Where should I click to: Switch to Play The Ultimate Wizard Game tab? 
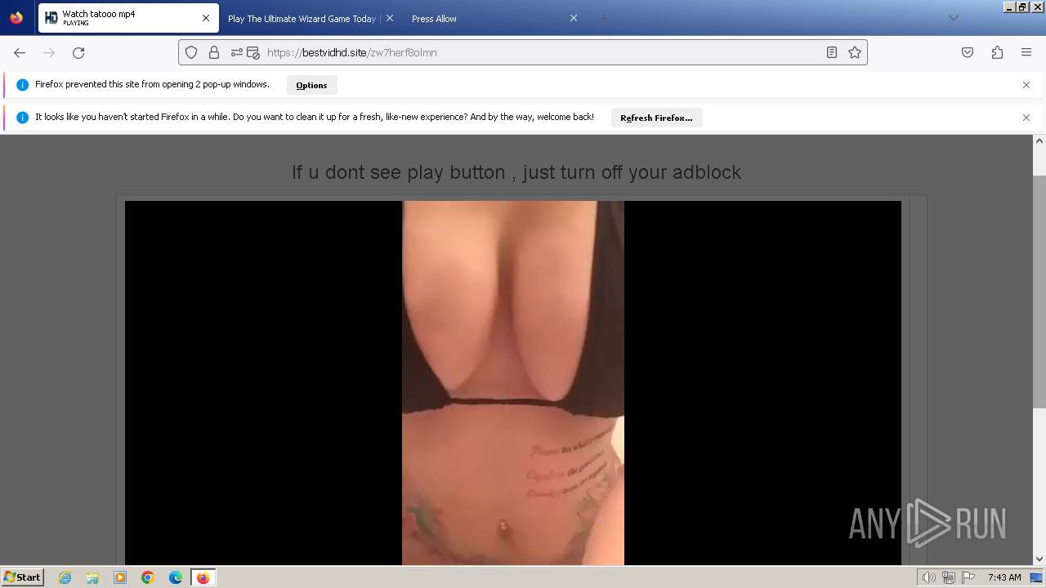(x=311, y=18)
